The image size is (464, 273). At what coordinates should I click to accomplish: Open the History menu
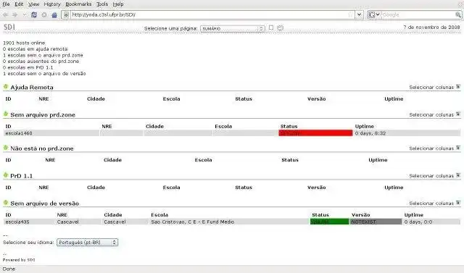tap(52, 4)
